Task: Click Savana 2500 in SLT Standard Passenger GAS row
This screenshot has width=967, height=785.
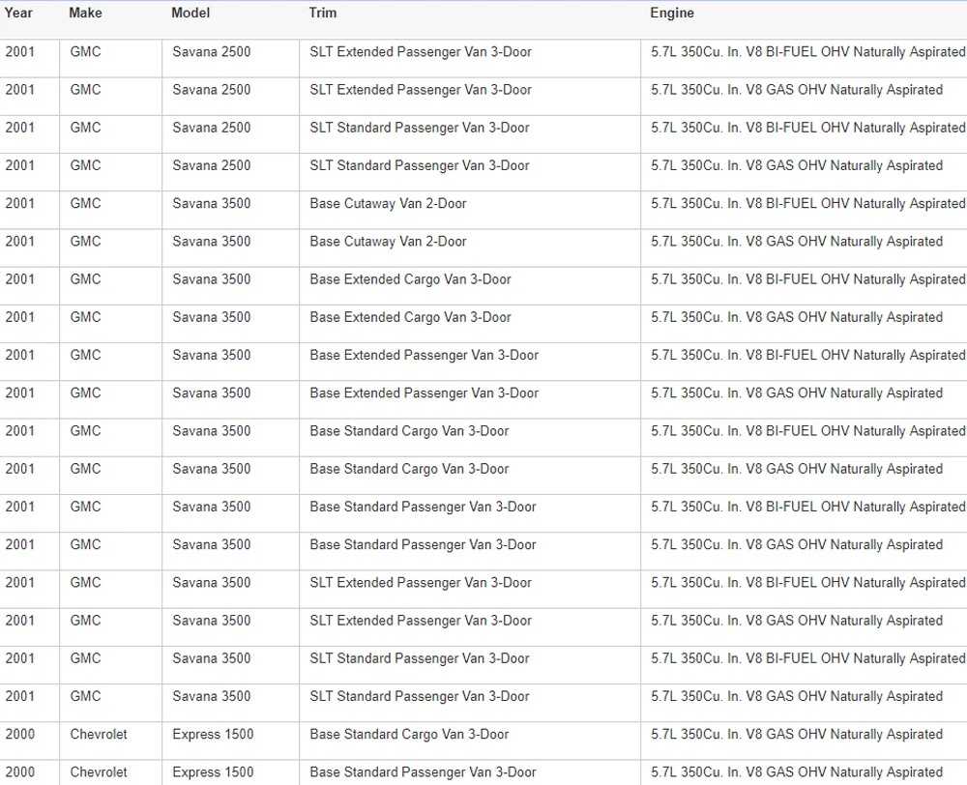Action: [x=212, y=166]
